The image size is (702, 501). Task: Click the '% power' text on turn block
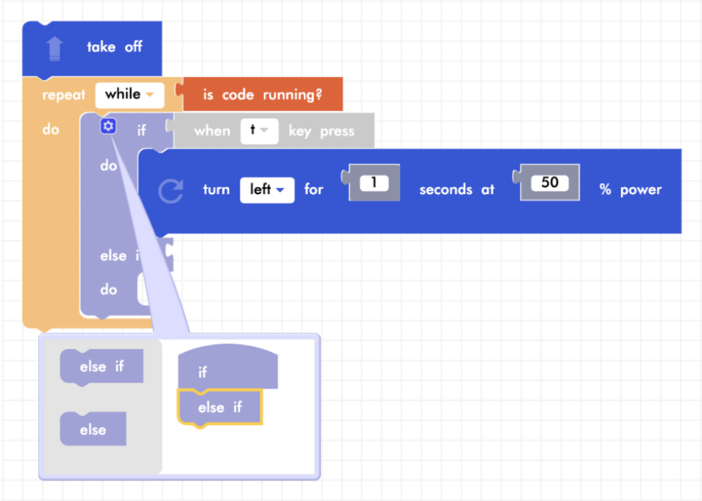point(631,190)
